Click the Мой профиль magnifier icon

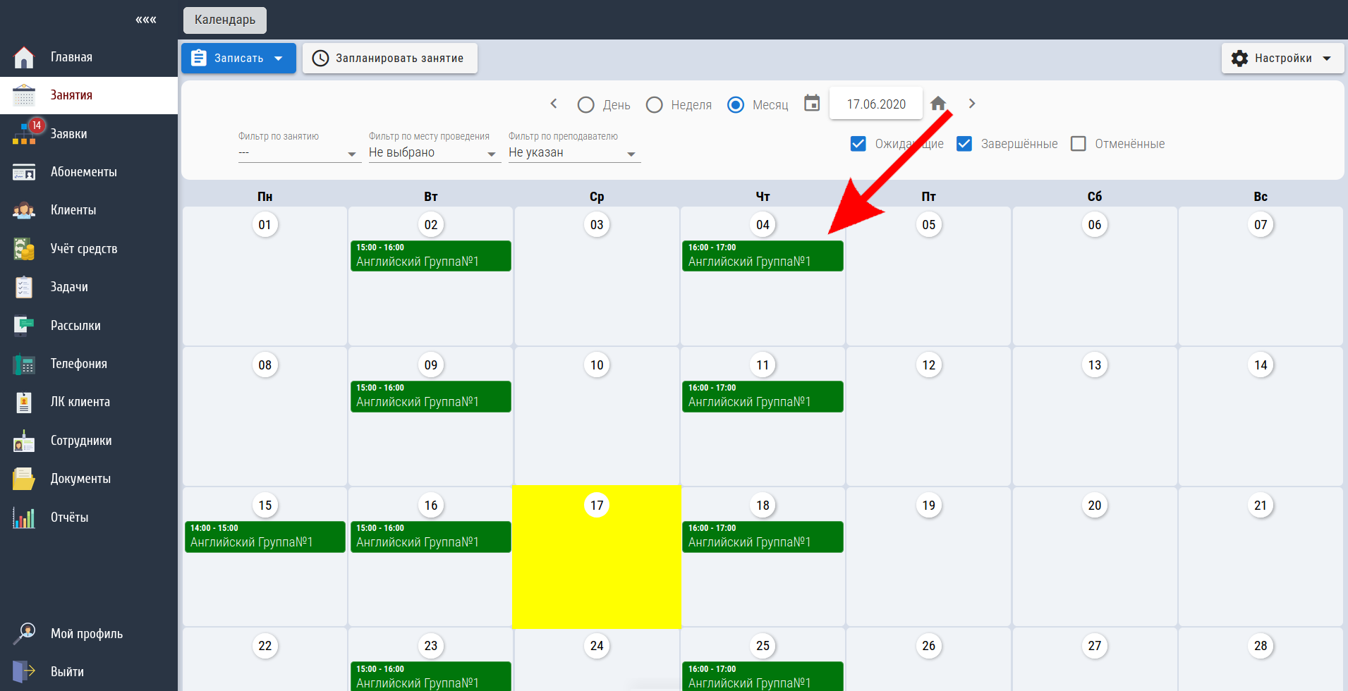tap(24, 634)
